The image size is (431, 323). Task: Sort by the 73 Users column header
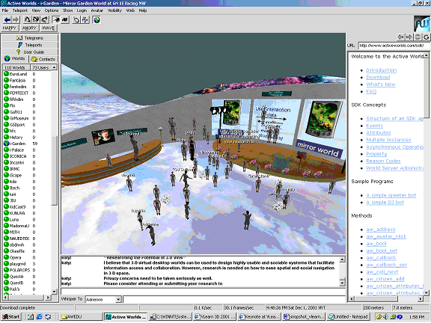pos(40,67)
